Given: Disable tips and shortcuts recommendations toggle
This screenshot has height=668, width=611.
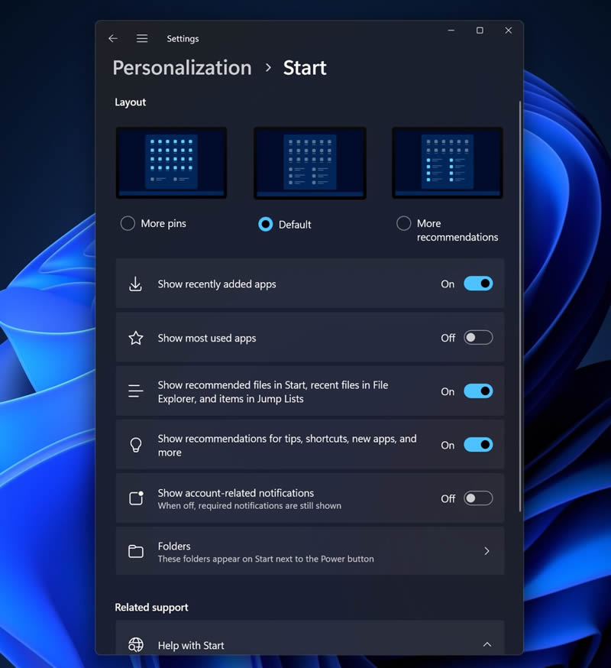Looking at the screenshot, I should pyautogui.click(x=478, y=445).
